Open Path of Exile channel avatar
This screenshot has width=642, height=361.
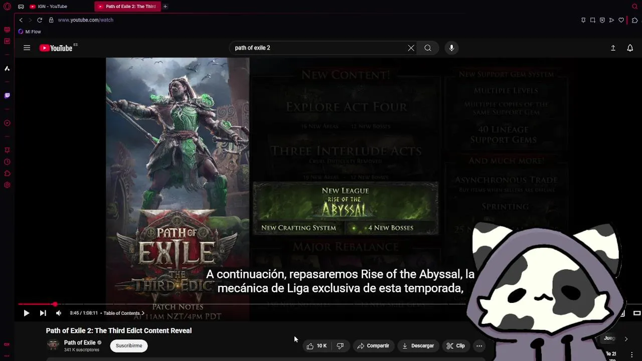click(x=53, y=345)
